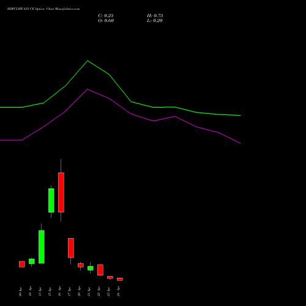Click the tallest red candlestick for 16 Apr

pyautogui.click(x=61, y=192)
